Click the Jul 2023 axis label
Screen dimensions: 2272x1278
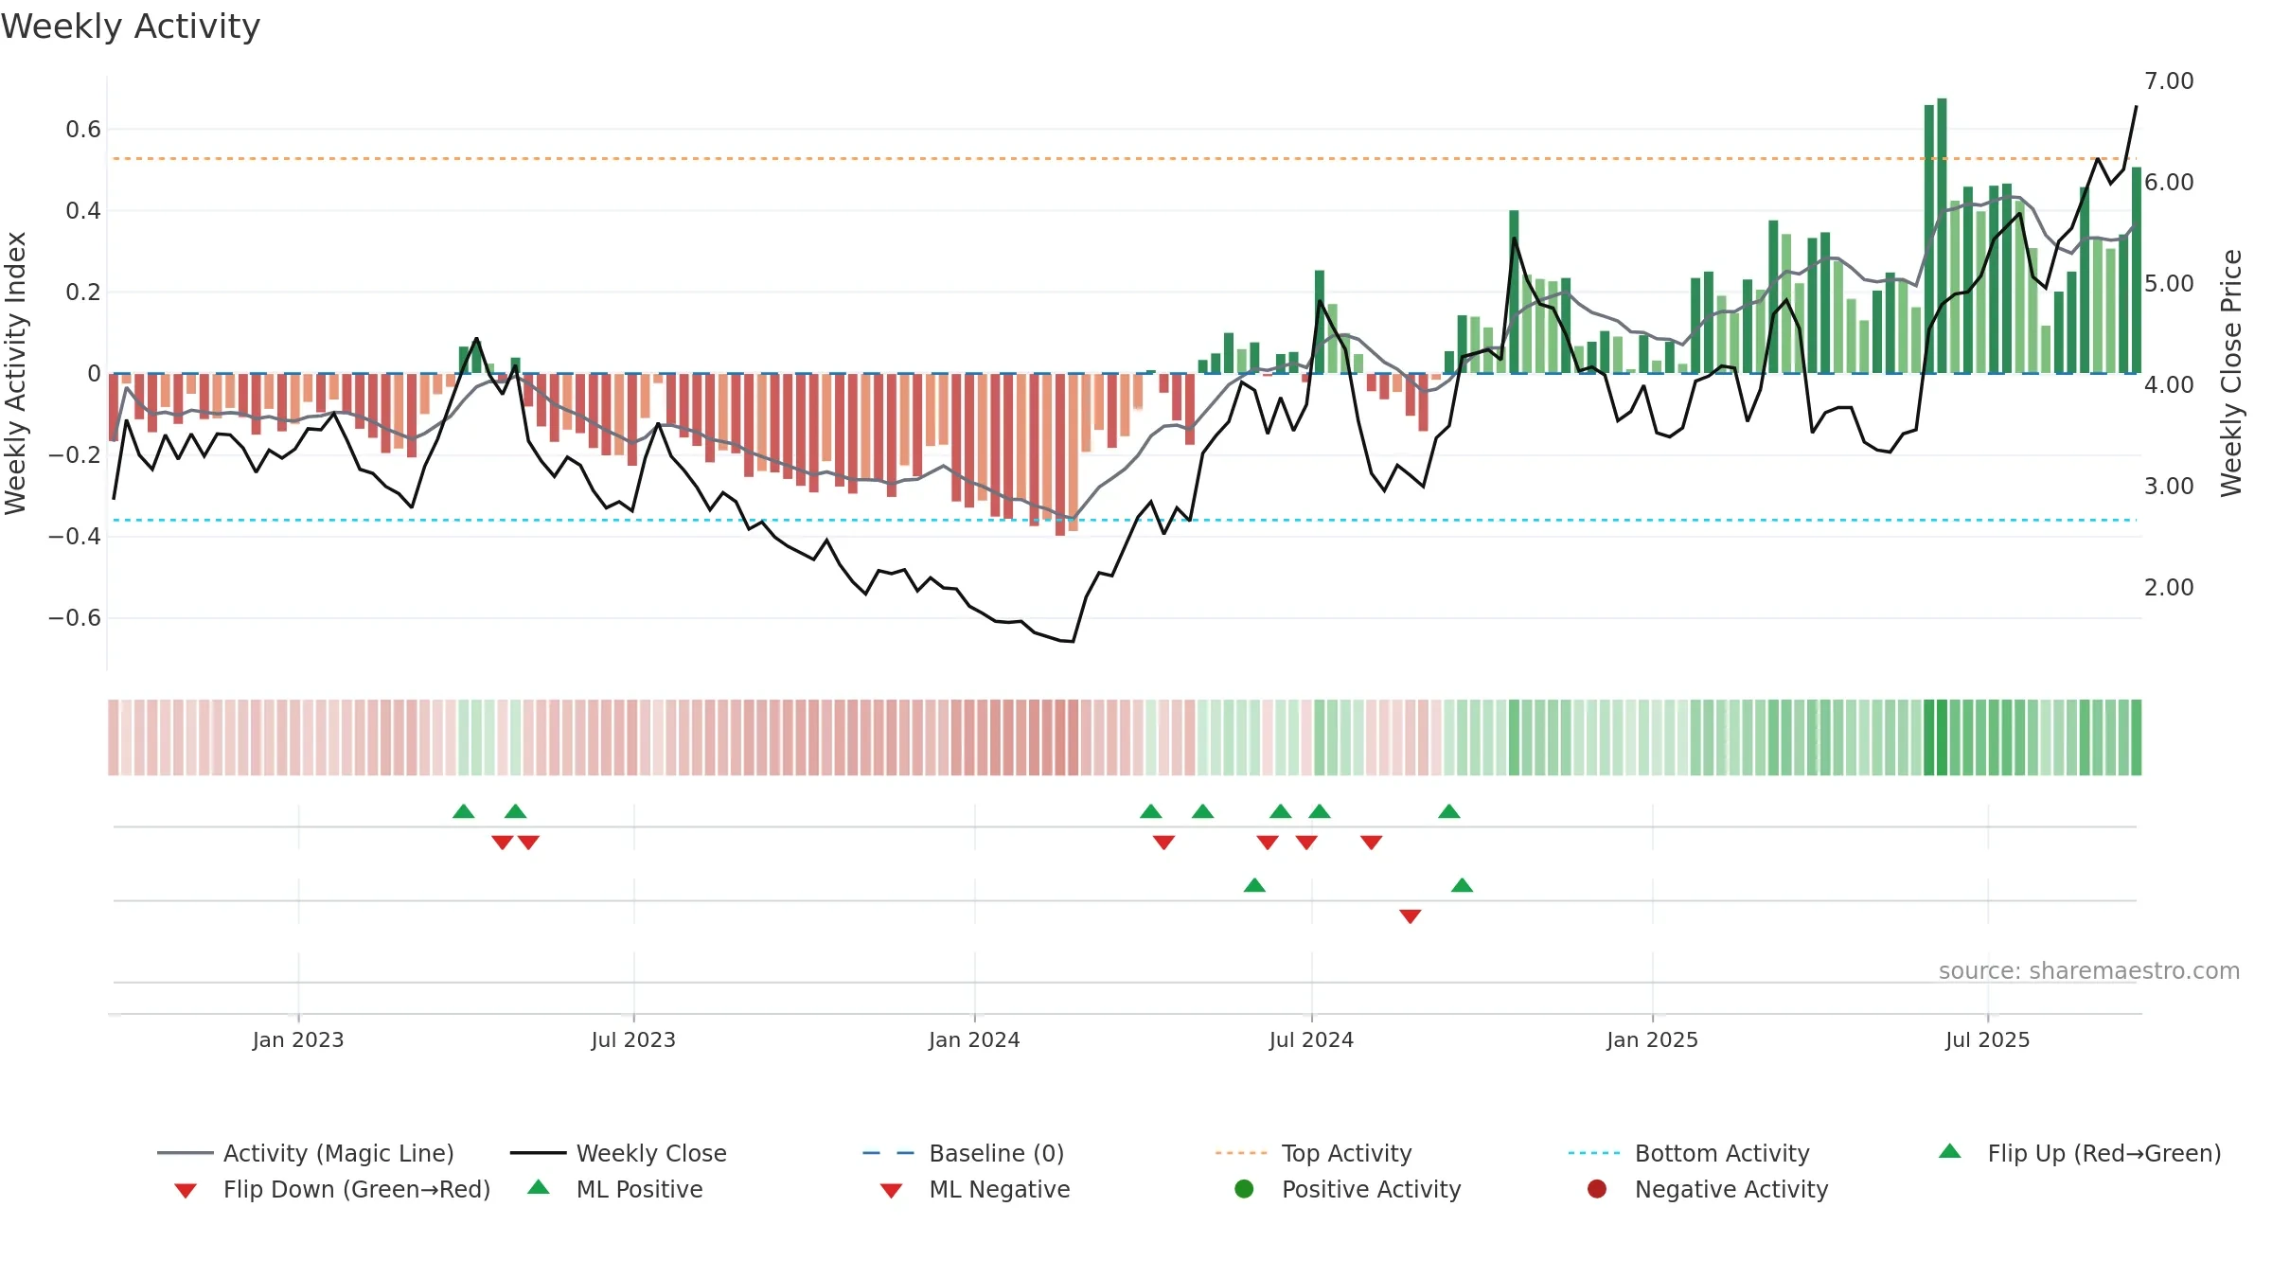(x=633, y=1039)
